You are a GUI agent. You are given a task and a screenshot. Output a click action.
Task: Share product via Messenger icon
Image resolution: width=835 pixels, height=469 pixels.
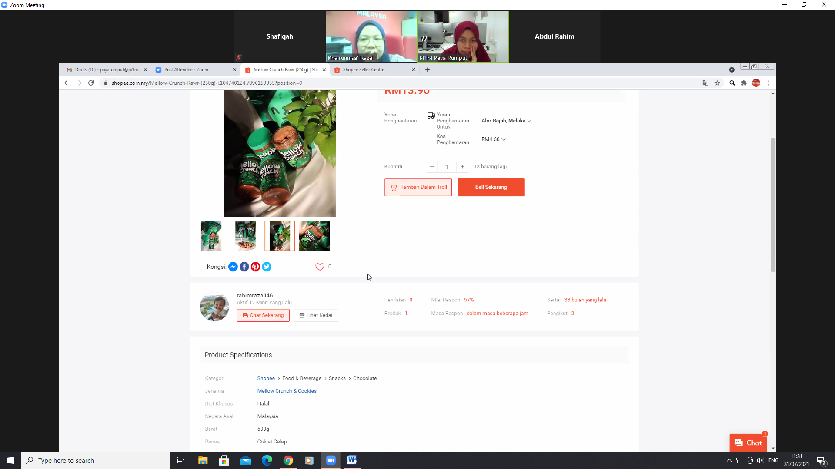233,267
